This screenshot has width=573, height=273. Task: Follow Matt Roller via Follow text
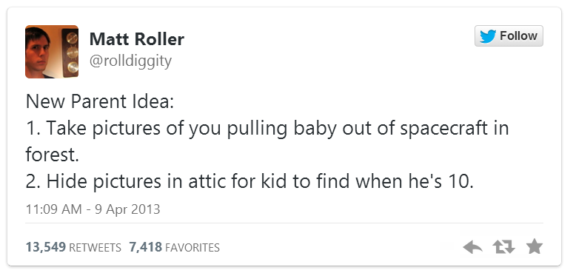coord(518,36)
